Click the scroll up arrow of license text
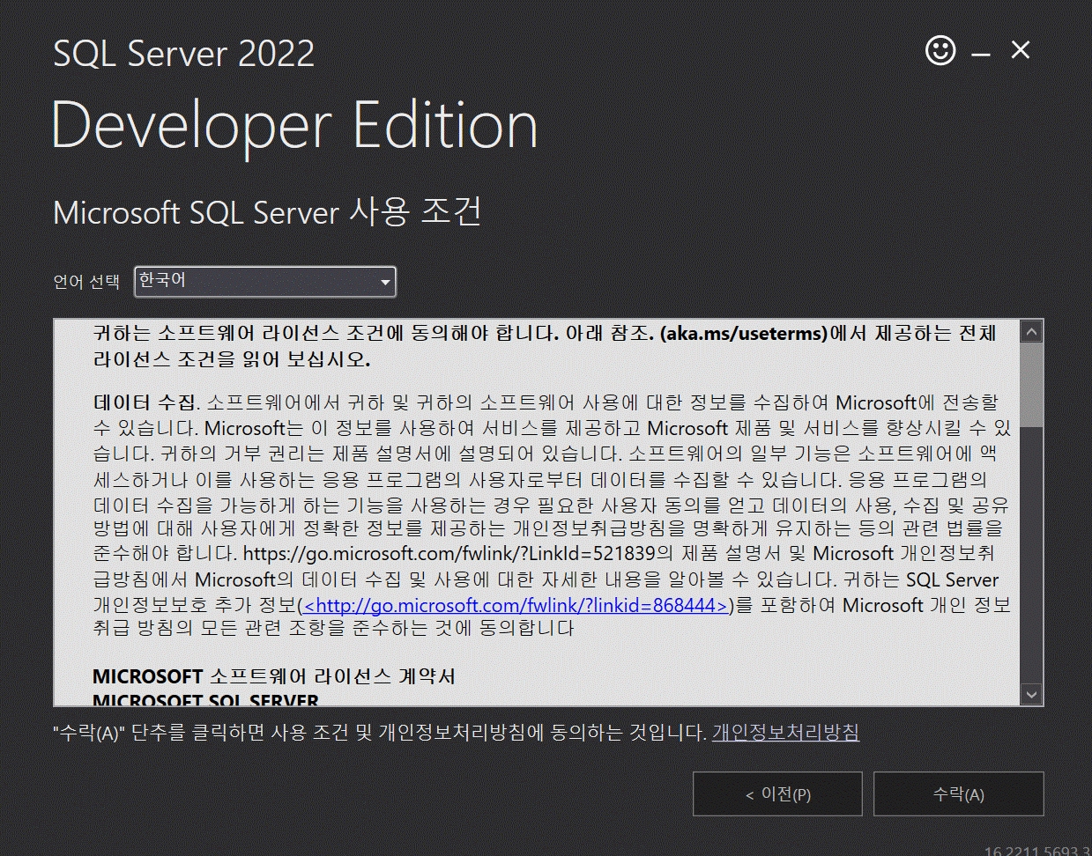 pos(1031,331)
